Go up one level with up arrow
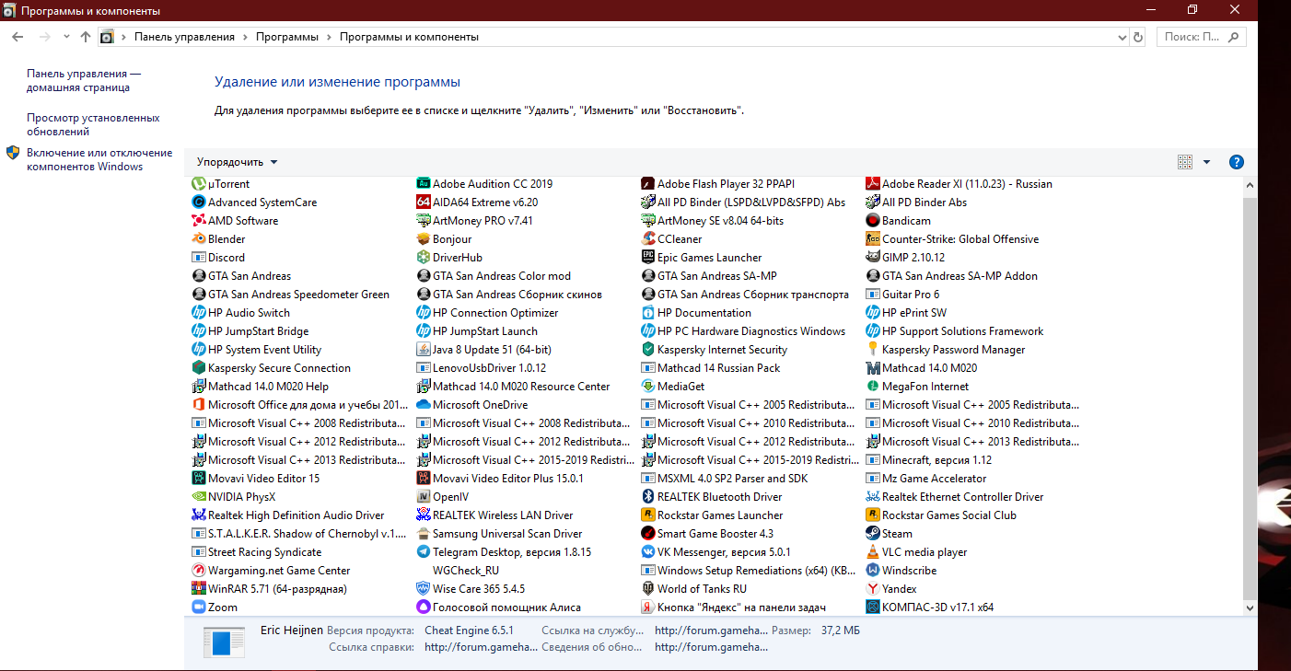The image size is (1291, 671). click(86, 37)
